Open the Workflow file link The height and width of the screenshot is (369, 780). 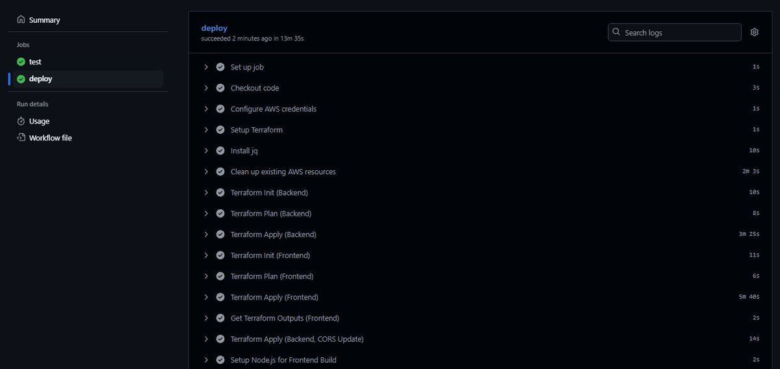pos(50,138)
